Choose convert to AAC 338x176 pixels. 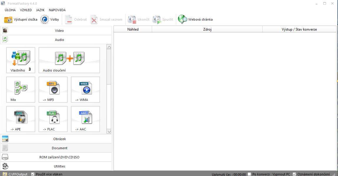(85, 119)
